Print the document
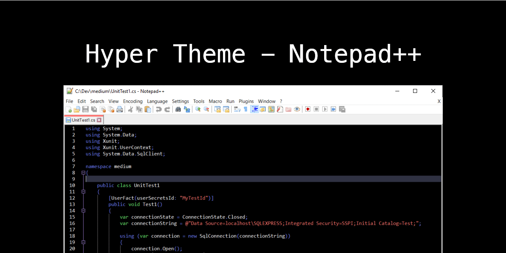The height and width of the screenshot is (253, 506). click(120, 109)
